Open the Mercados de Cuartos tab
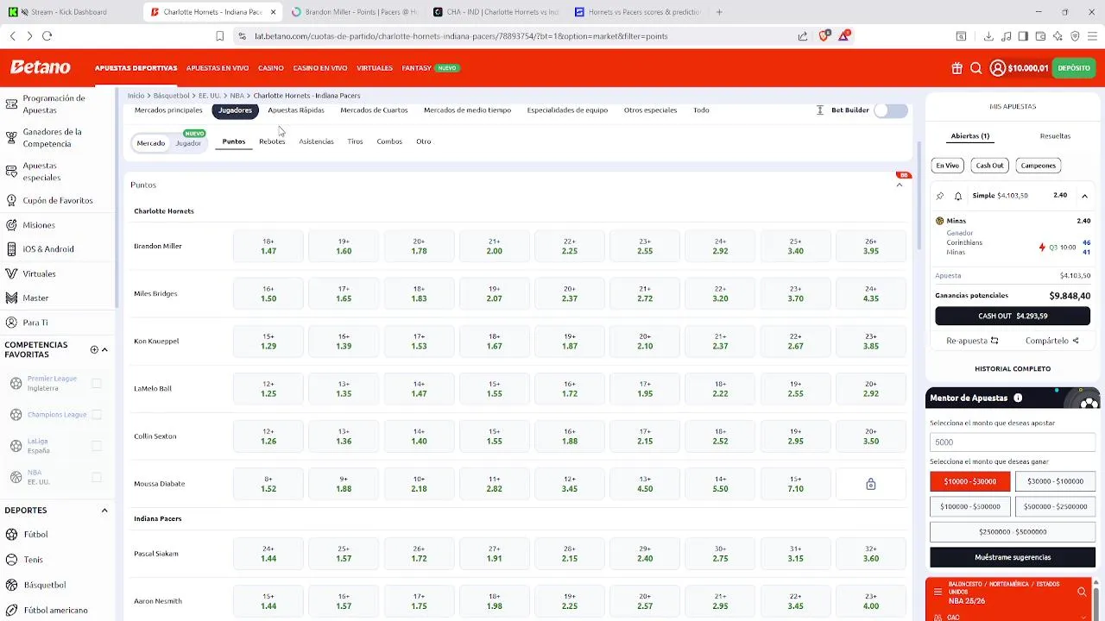Image resolution: width=1105 pixels, height=621 pixels. click(374, 110)
